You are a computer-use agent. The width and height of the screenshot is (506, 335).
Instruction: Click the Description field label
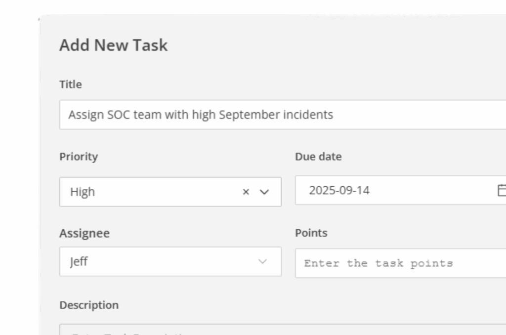(89, 305)
